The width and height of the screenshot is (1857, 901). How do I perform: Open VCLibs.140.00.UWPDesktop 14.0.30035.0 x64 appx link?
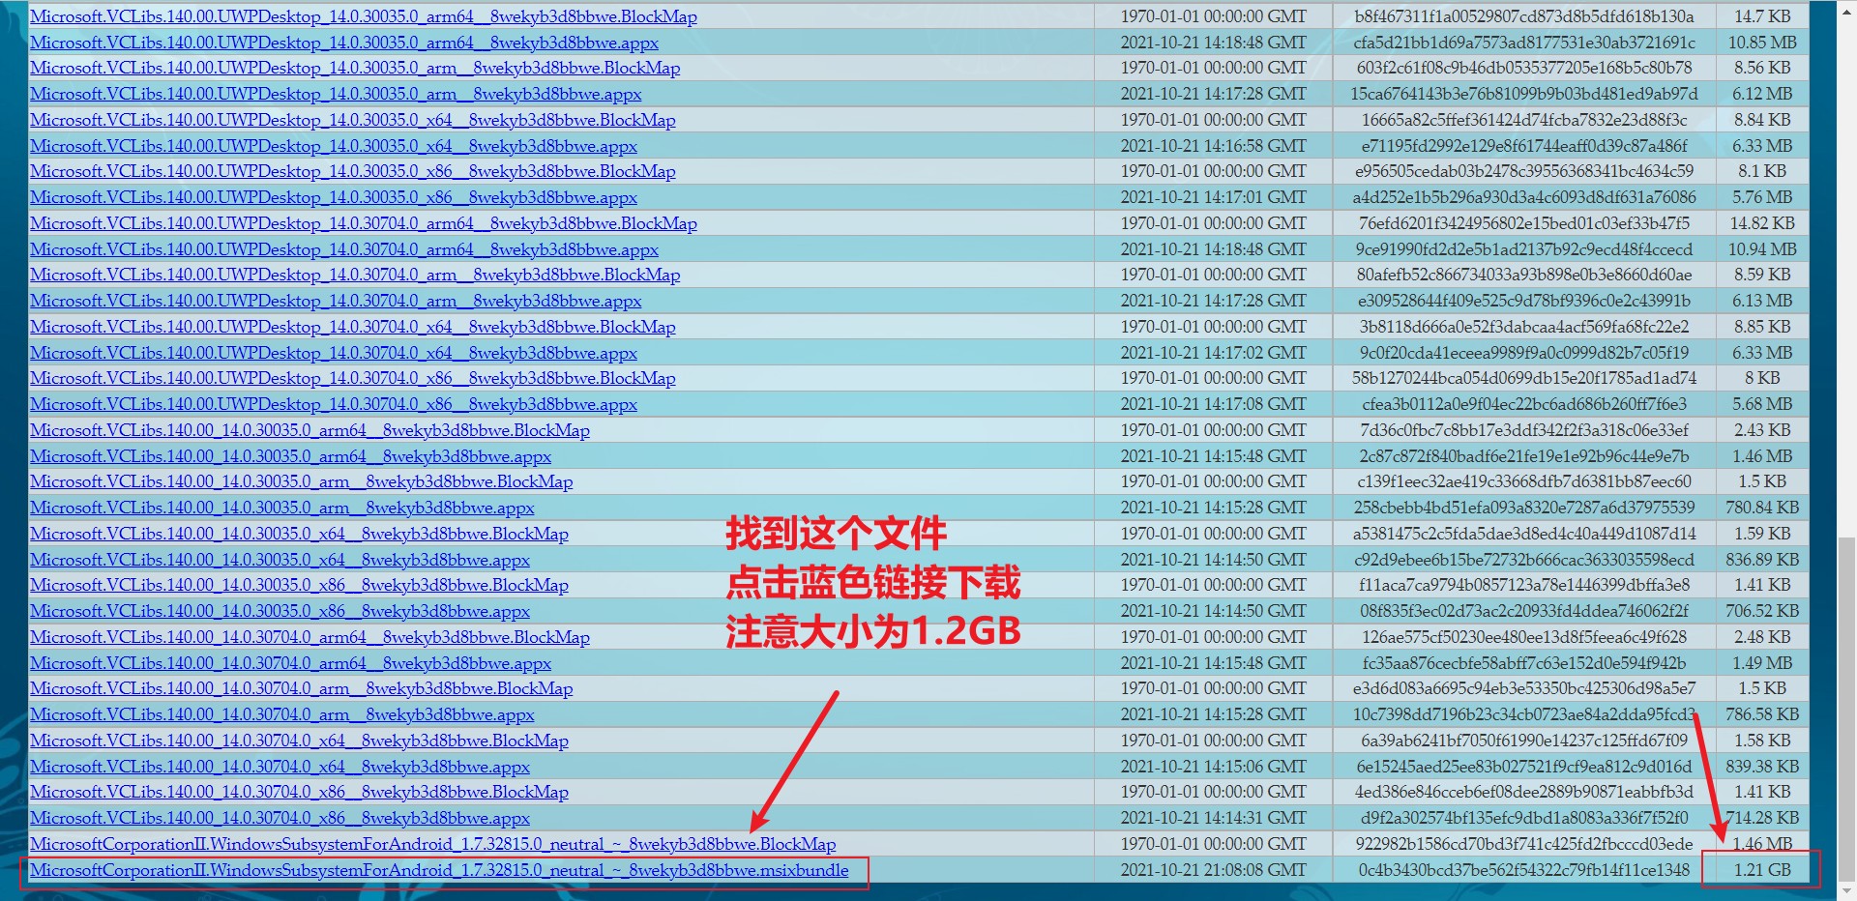[334, 146]
